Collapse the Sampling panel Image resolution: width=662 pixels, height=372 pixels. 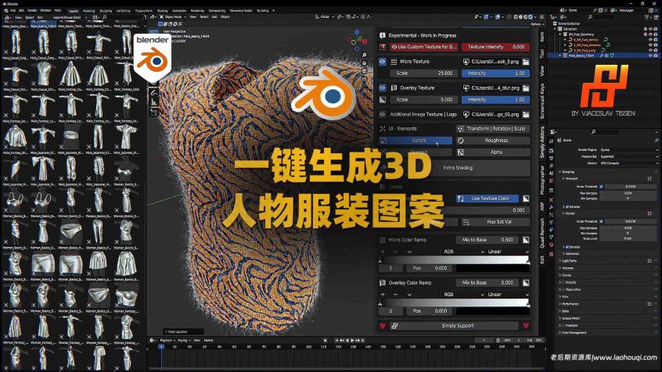(x=560, y=172)
